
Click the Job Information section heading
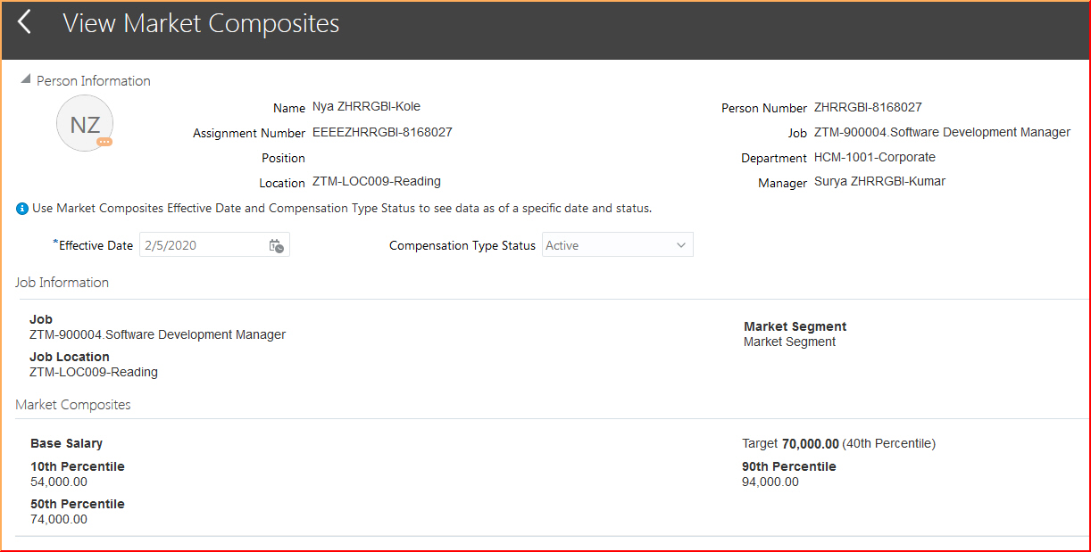[x=62, y=283]
